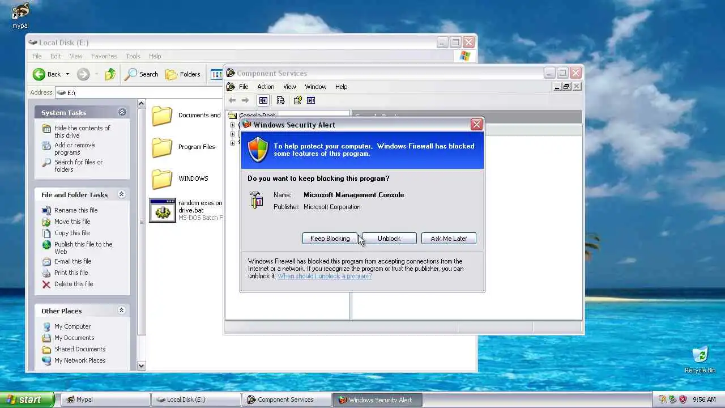Click Show/Hide Console Tree toolbar icon
Screen dimensions: 725x408
pos(263,100)
